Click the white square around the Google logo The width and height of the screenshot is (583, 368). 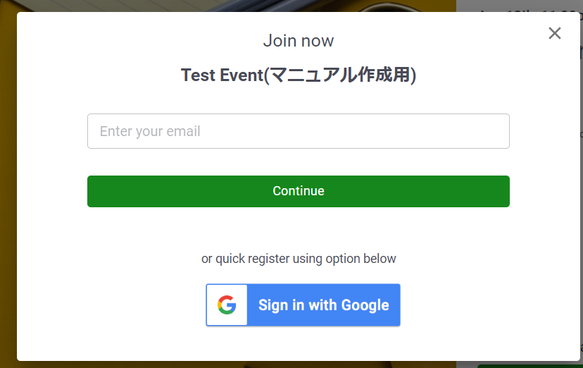227,305
